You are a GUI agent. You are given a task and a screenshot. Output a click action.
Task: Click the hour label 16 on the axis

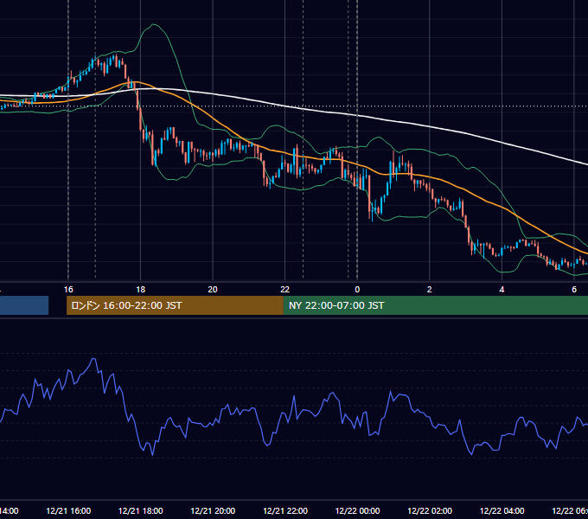tap(68, 290)
